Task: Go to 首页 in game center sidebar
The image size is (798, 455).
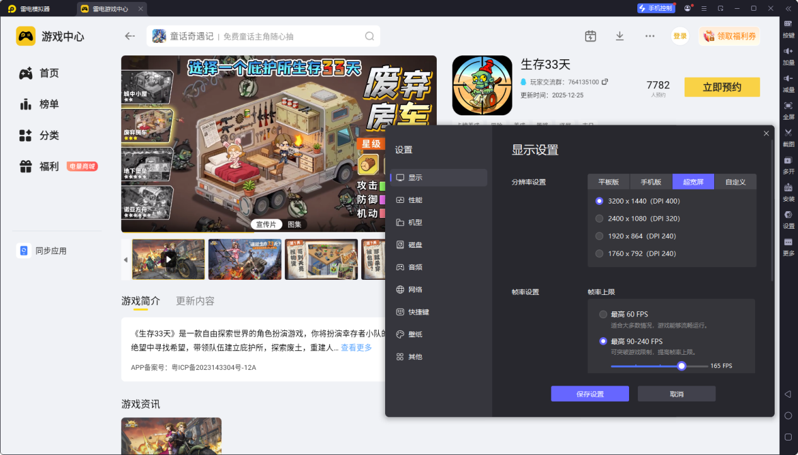Action: point(38,73)
